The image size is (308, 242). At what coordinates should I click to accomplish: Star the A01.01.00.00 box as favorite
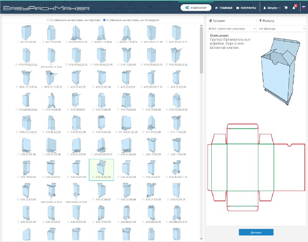point(18,42)
